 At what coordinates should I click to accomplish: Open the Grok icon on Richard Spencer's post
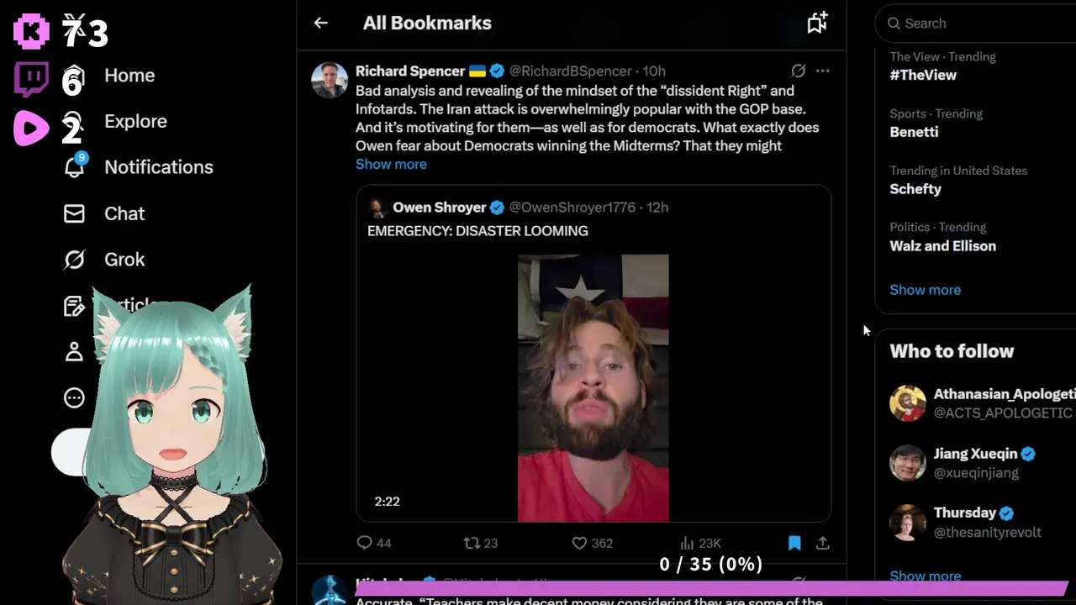point(798,71)
